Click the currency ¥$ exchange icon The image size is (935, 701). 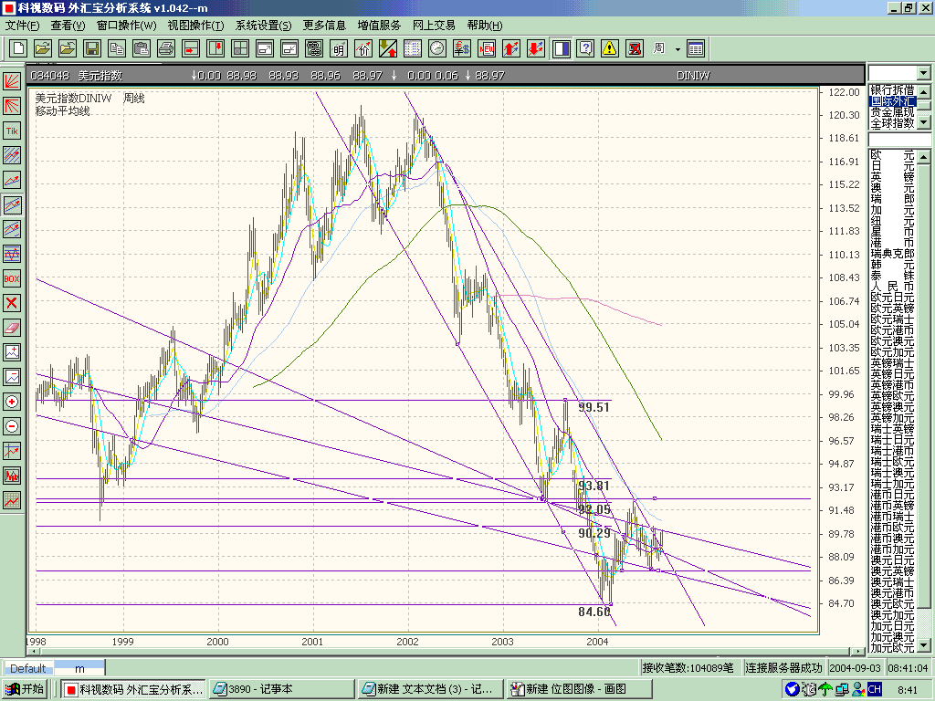[x=461, y=48]
